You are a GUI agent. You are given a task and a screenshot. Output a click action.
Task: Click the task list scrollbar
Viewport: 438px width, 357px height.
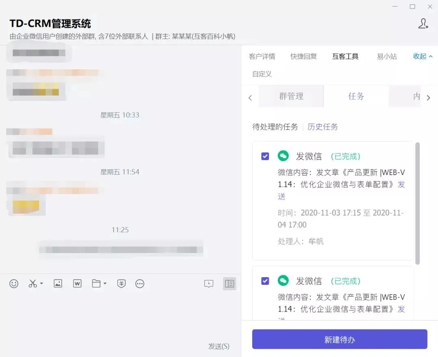tap(418, 203)
